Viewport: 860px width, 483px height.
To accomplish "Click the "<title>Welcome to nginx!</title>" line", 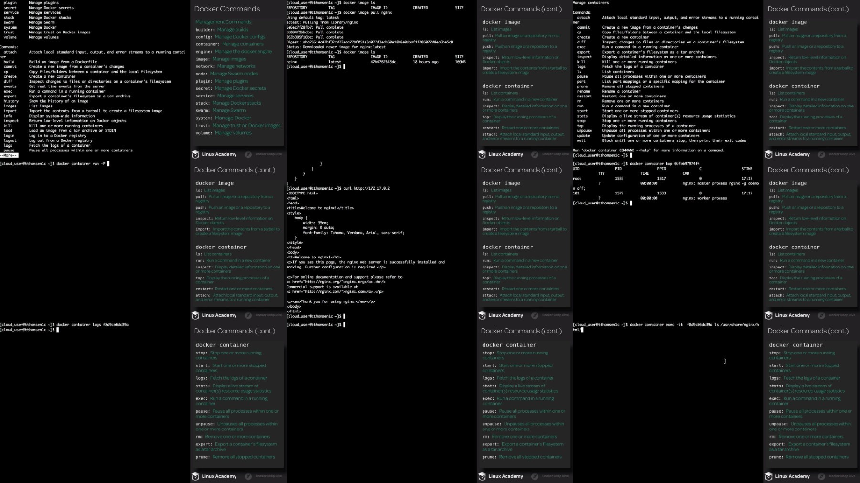I will pyautogui.click(x=320, y=208).
